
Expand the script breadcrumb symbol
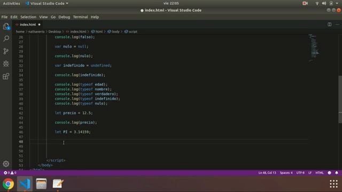133,31
